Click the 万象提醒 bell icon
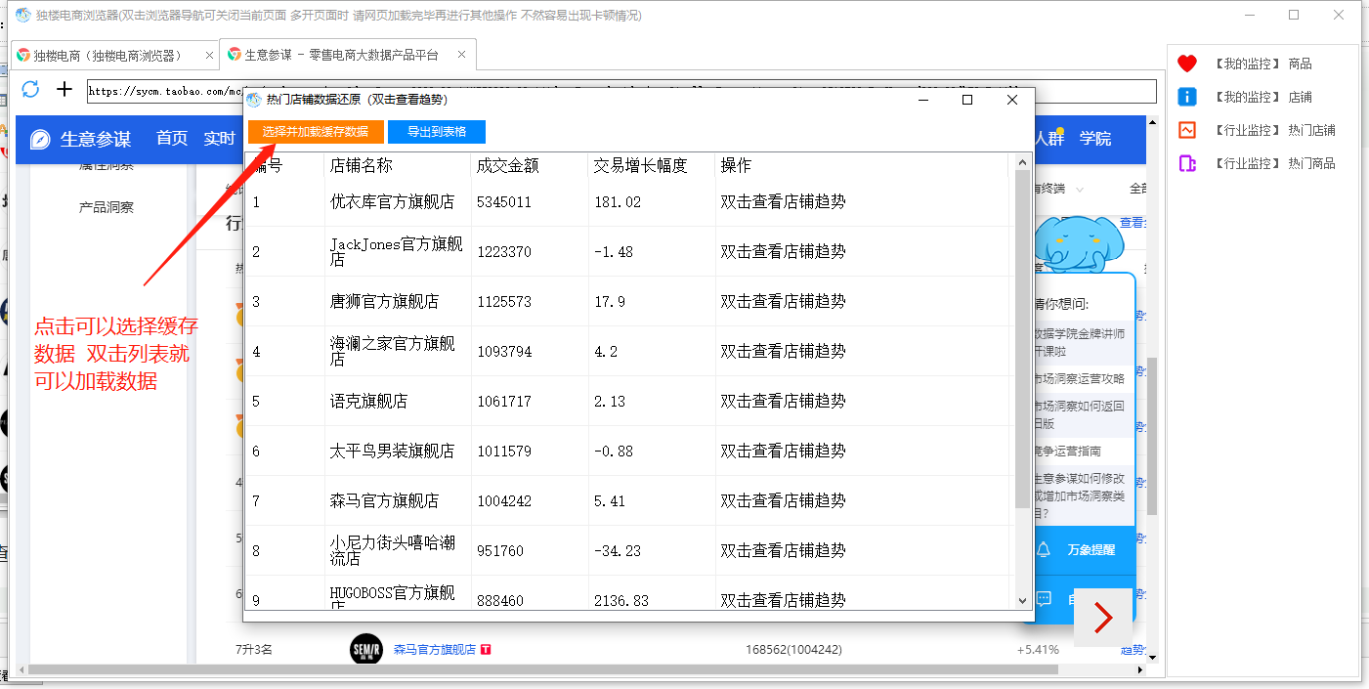The width and height of the screenshot is (1369, 689). click(x=1044, y=549)
